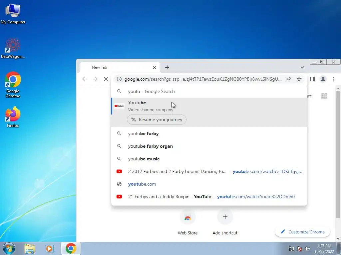Stop page loading with the X button
Viewport: 341px width, 255px height.
coord(106,79)
